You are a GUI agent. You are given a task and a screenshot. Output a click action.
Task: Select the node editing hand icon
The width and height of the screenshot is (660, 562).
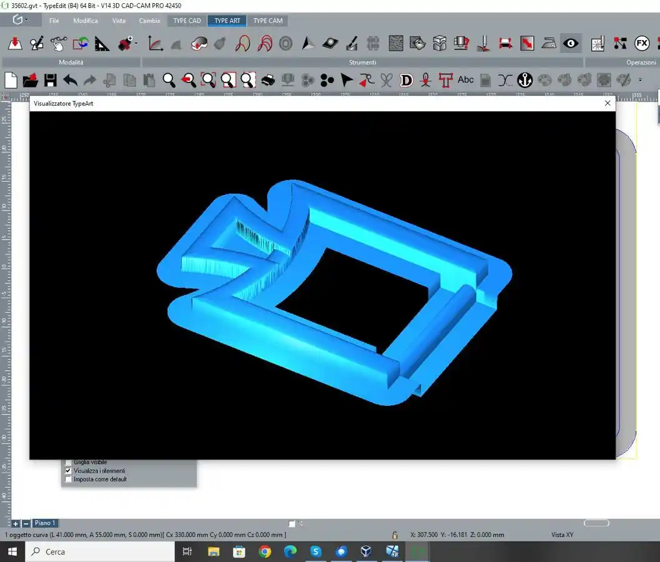(x=59, y=43)
